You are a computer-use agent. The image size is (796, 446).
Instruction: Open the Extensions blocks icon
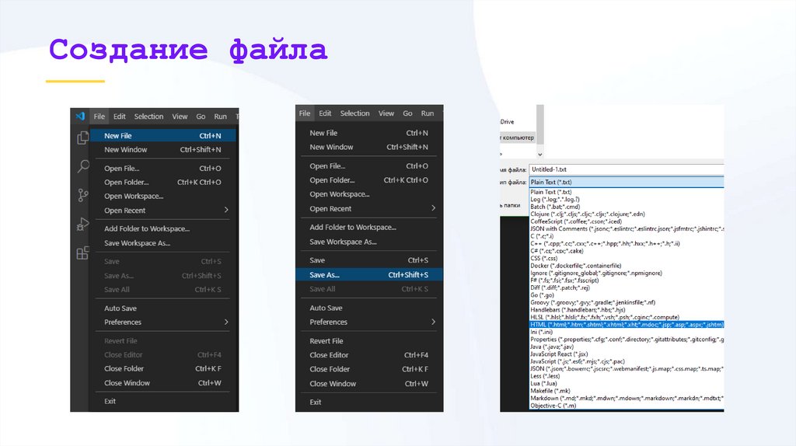(82, 253)
